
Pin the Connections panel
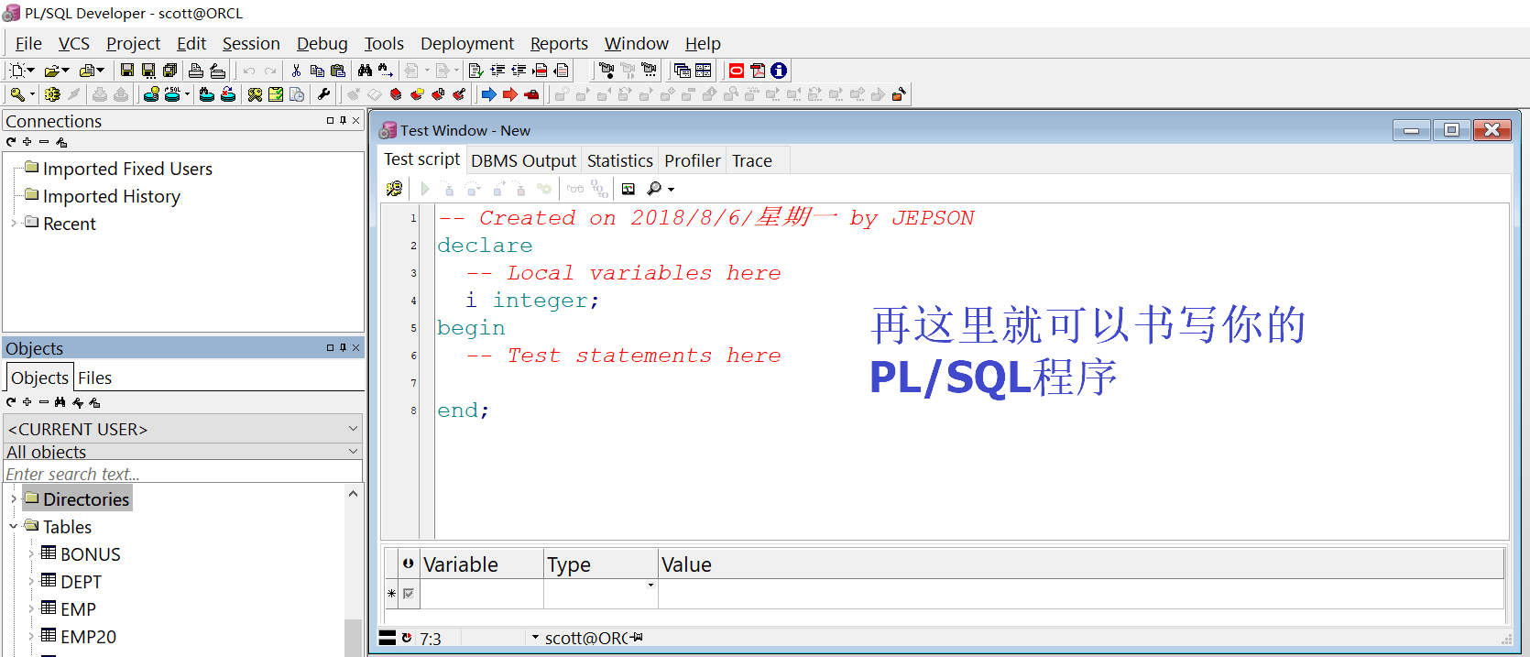[344, 120]
